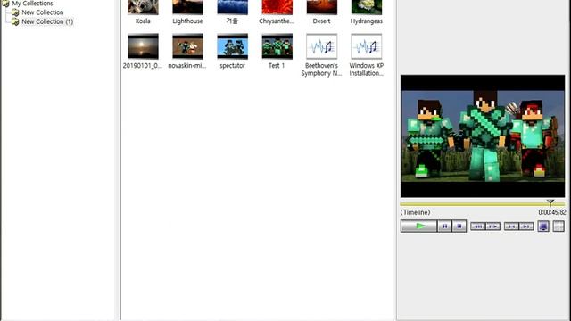Play the timeline preview

(418, 226)
